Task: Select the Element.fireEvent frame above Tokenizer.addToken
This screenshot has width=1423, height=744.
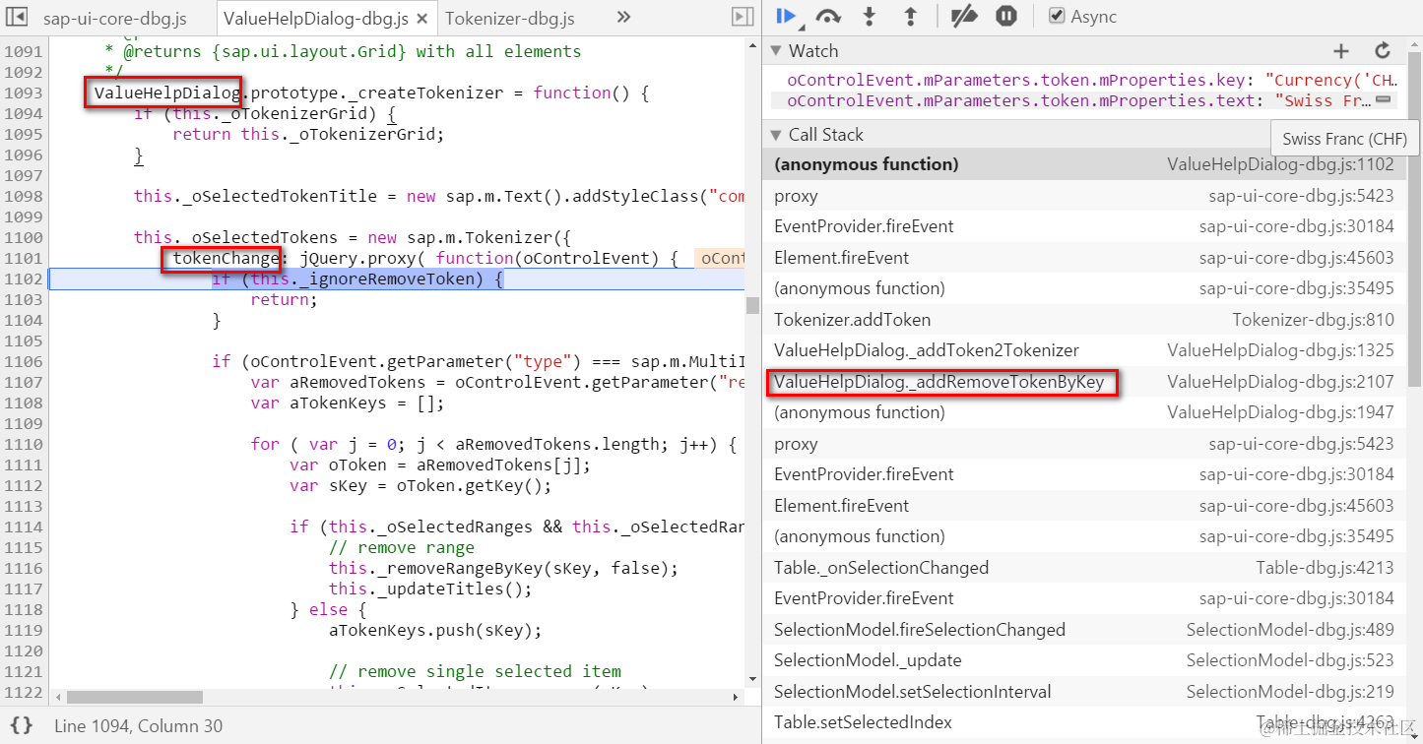Action: (x=1084, y=258)
